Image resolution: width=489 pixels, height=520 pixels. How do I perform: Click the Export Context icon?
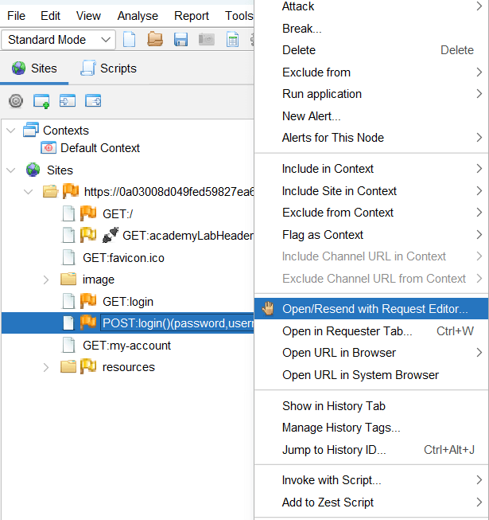tap(93, 101)
